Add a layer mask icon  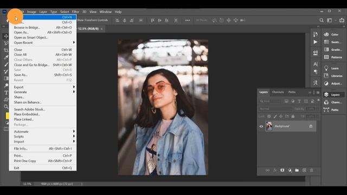282,170
